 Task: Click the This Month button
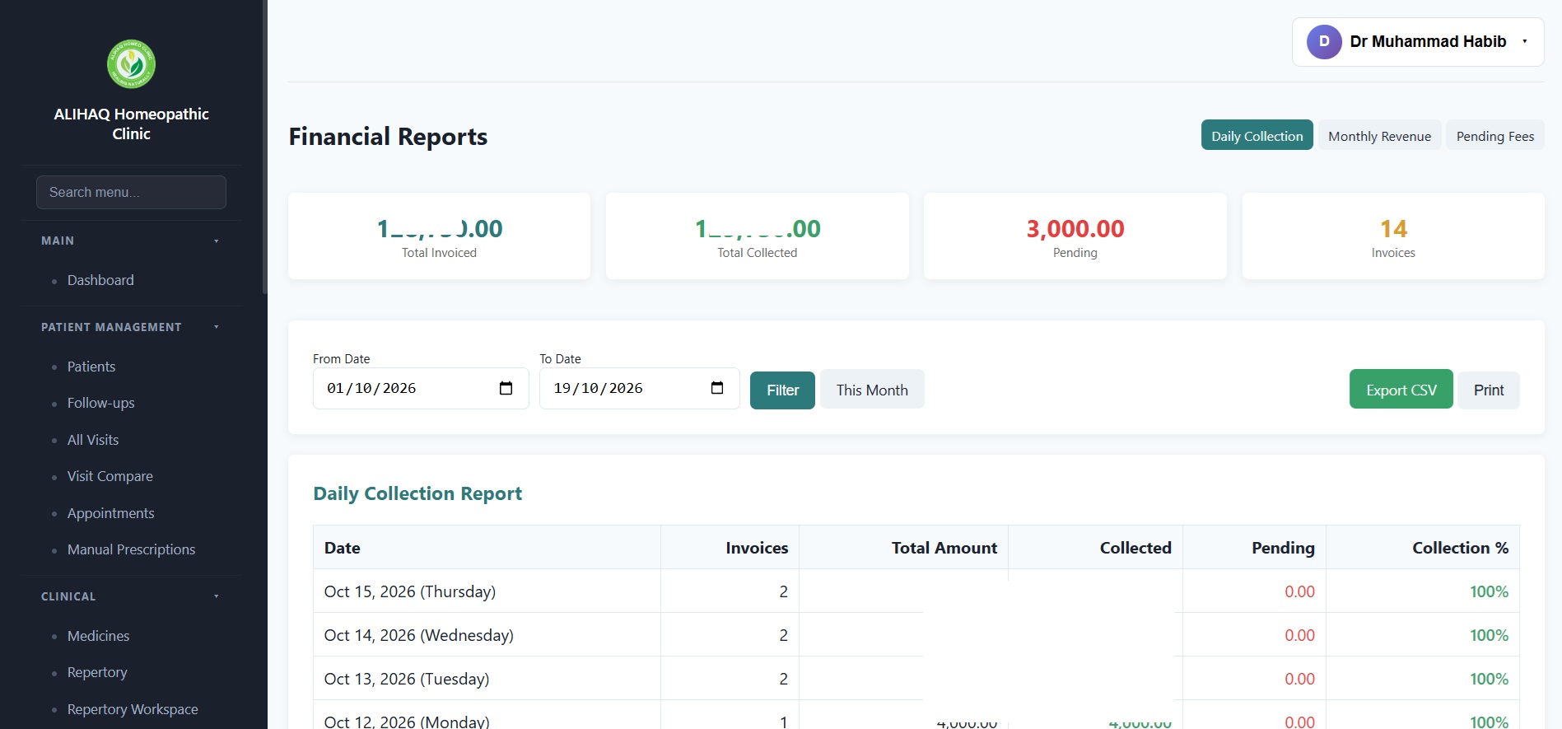click(x=872, y=390)
